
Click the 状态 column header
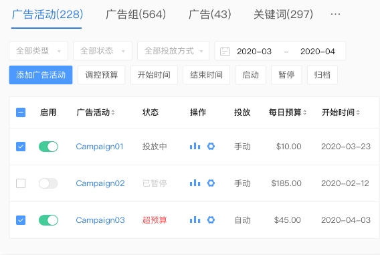coord(151,112)
